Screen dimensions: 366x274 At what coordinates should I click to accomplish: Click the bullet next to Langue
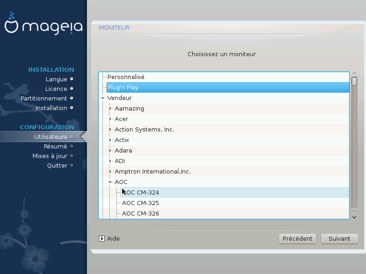[x=72, y=79]
